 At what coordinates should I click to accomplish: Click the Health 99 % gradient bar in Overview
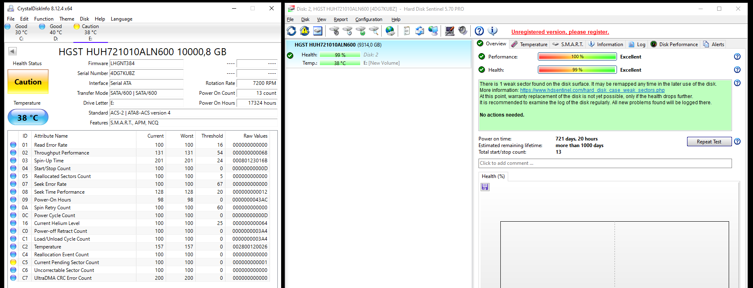click(x=577, y=70)
